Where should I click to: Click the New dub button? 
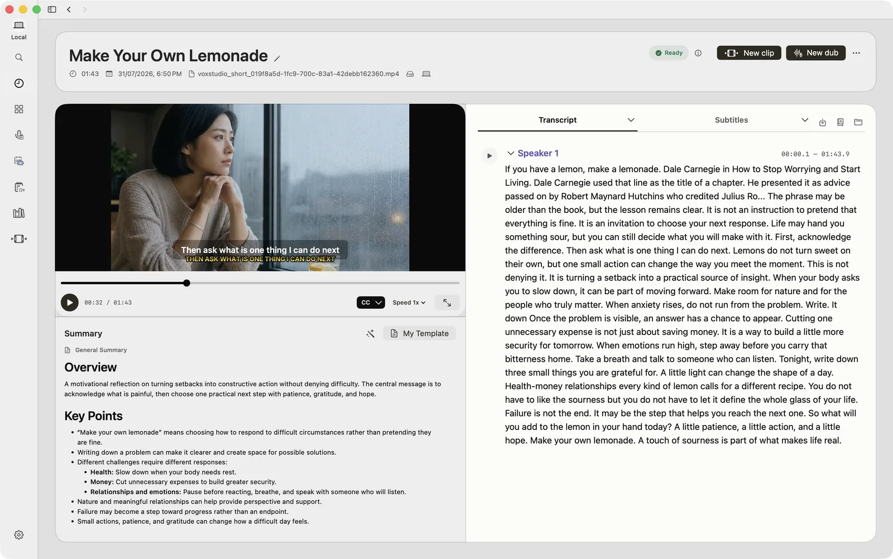click(816, 53)
